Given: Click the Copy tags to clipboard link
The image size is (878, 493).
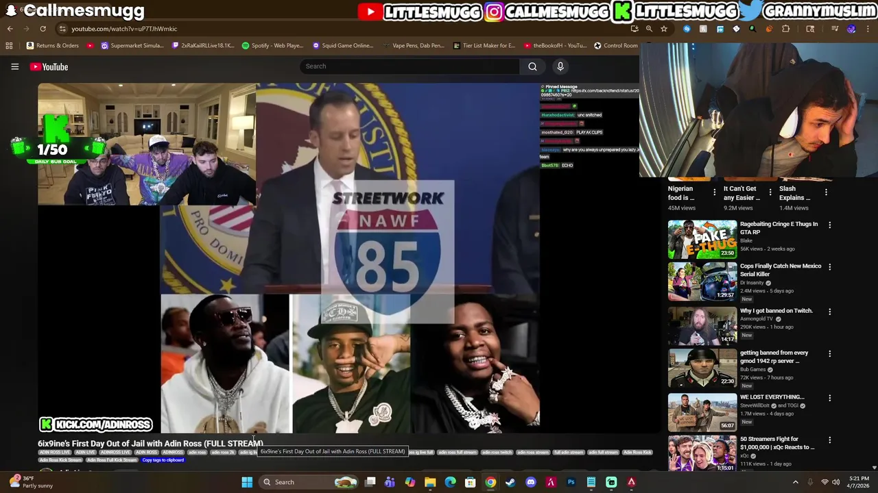Looking at the screenshot, I should click(x=163, y=460).
